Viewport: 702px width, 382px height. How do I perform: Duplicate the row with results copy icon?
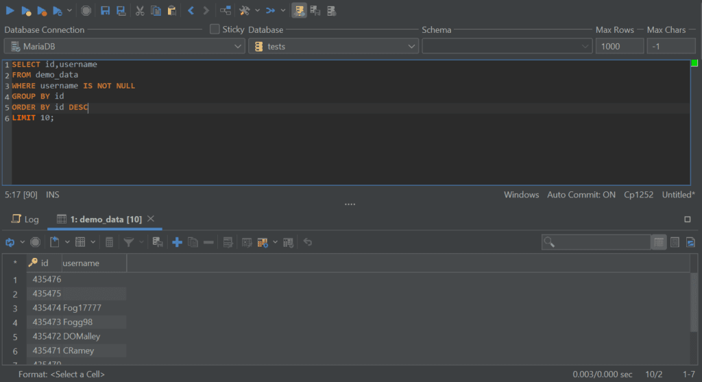pos(193,242)
